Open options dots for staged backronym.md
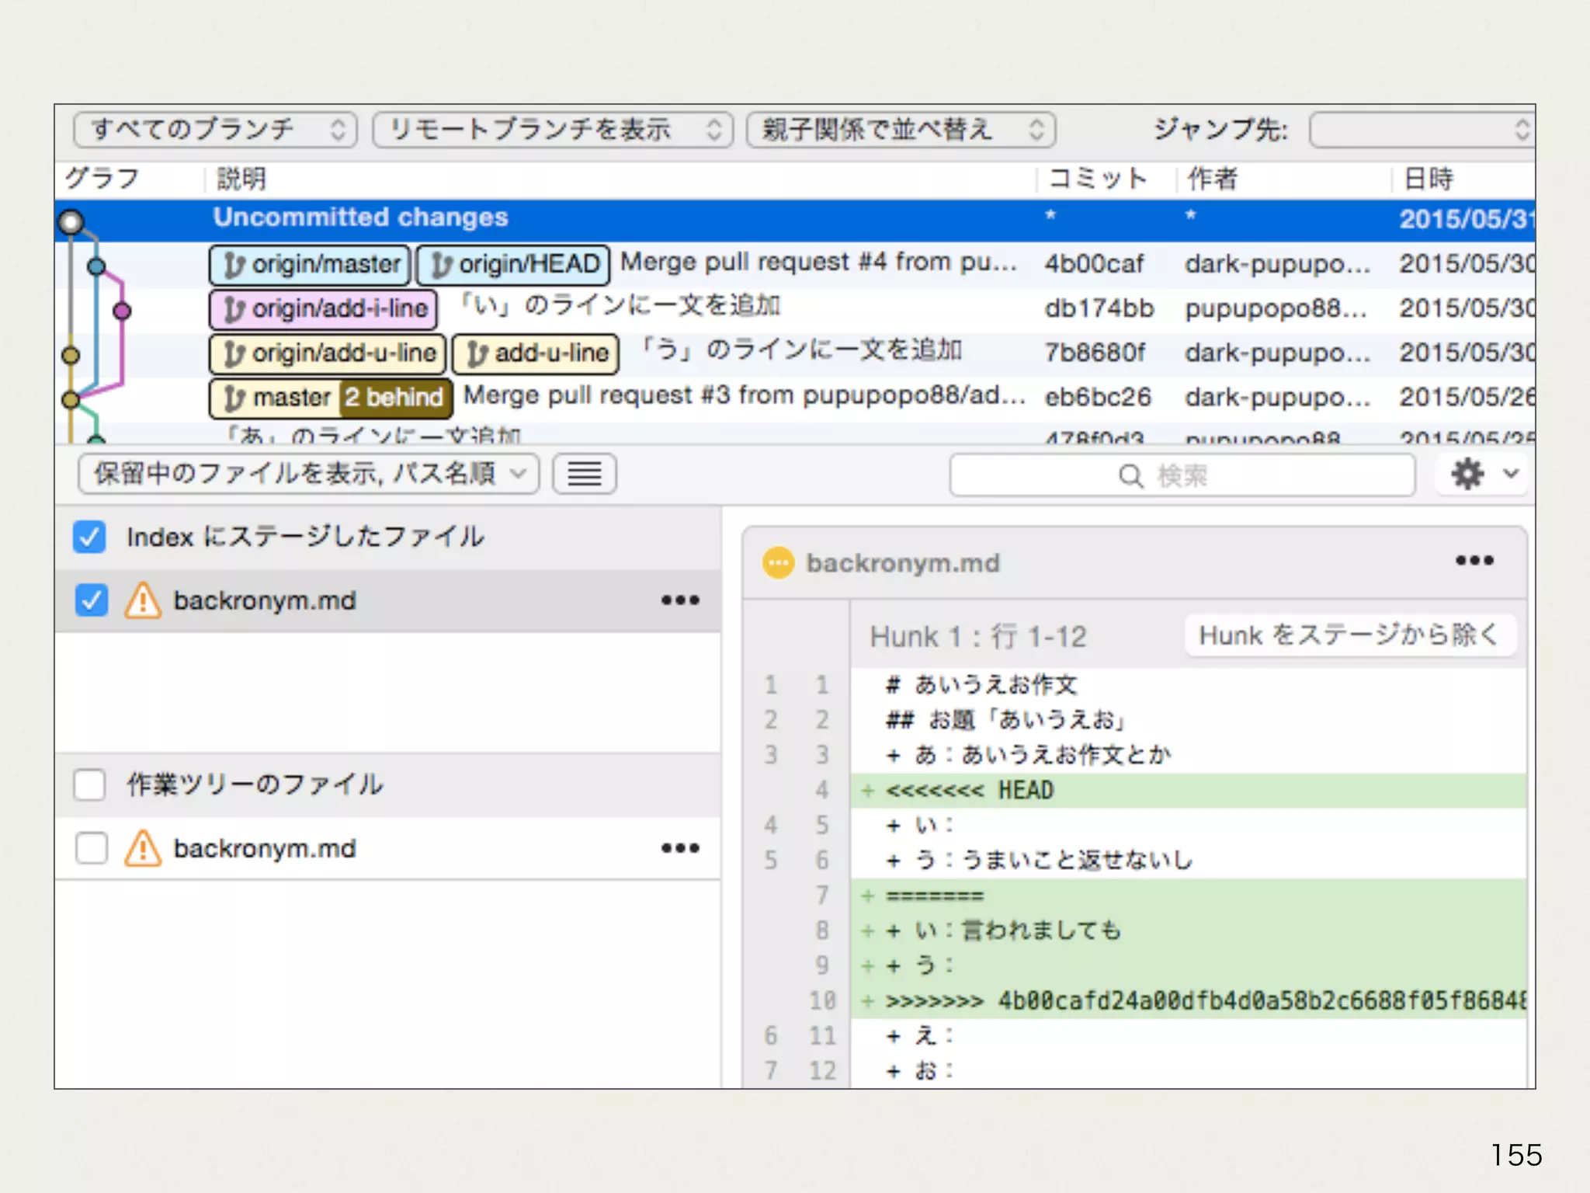 [x=680, y=600]
